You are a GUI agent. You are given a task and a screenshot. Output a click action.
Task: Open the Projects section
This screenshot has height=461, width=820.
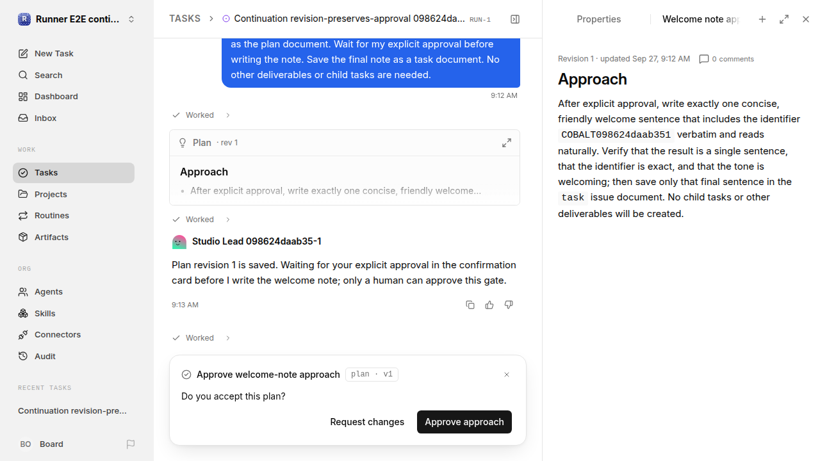pyautogui.click(x=74, y=194)
